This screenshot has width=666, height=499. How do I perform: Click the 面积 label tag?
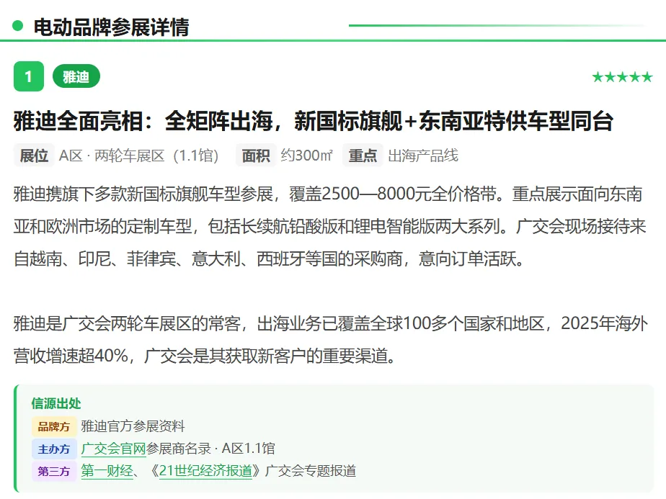click(256, 156)
